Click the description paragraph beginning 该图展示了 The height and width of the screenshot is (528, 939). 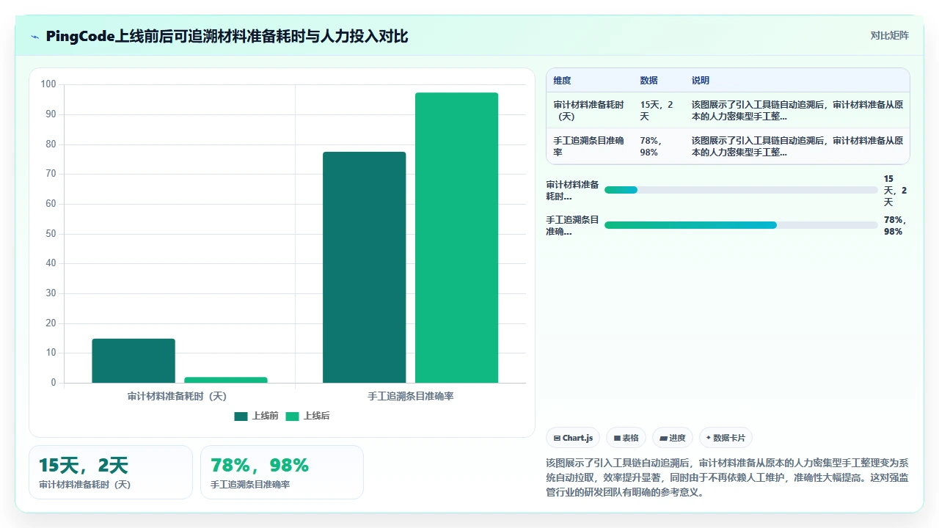pyautogui.click(x=728, y=477)
